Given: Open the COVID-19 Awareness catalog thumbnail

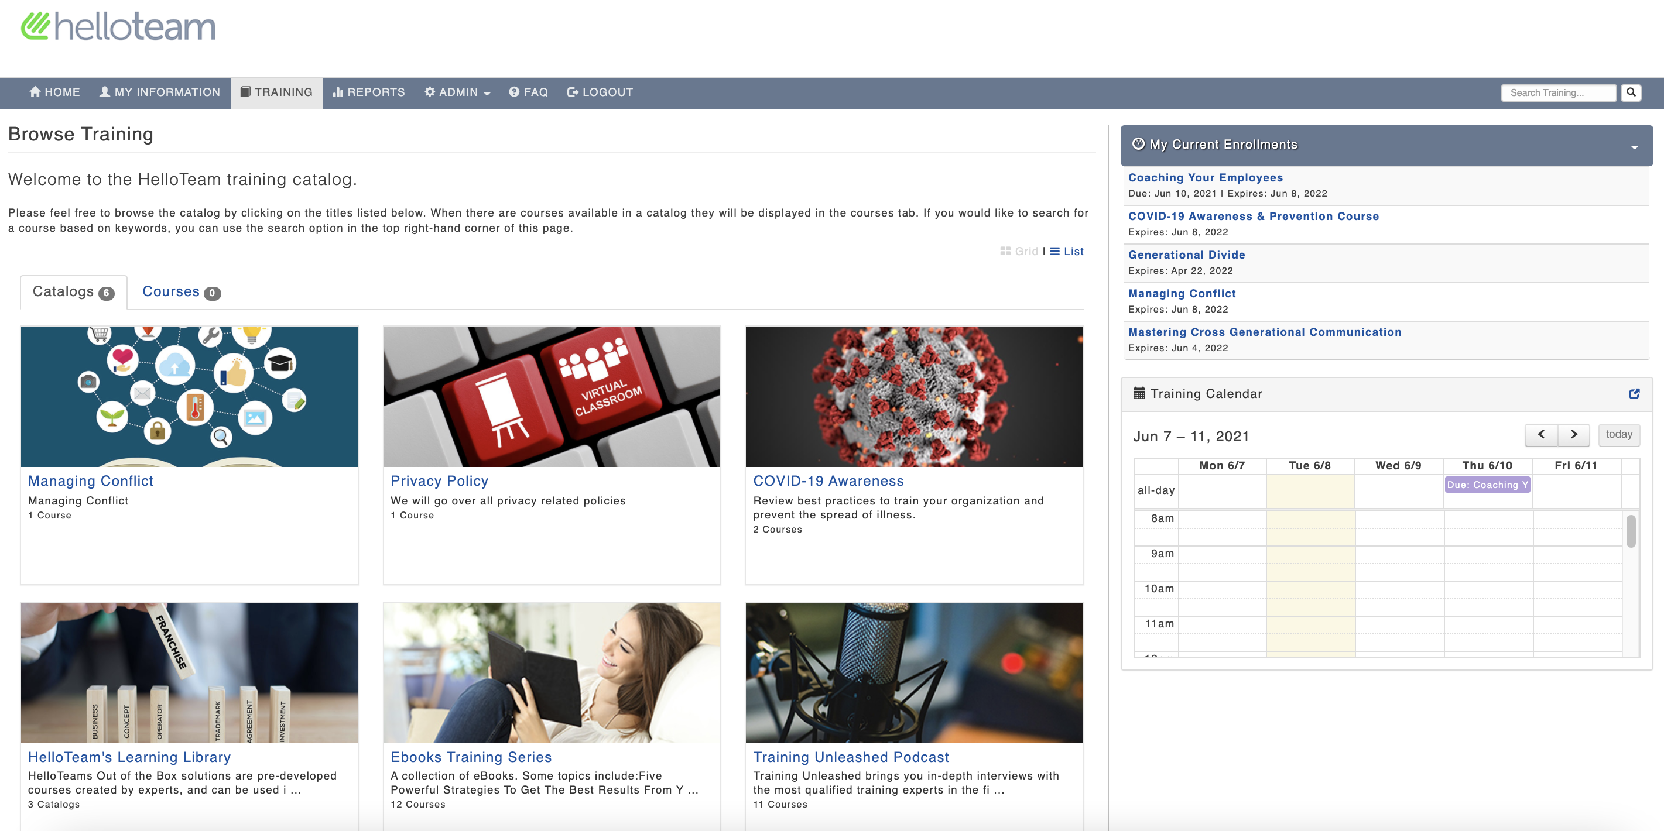Looking at the screenshot, I should coord(913,396).
